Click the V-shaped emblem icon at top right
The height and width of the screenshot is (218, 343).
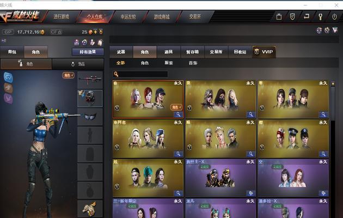coord(335,30)
